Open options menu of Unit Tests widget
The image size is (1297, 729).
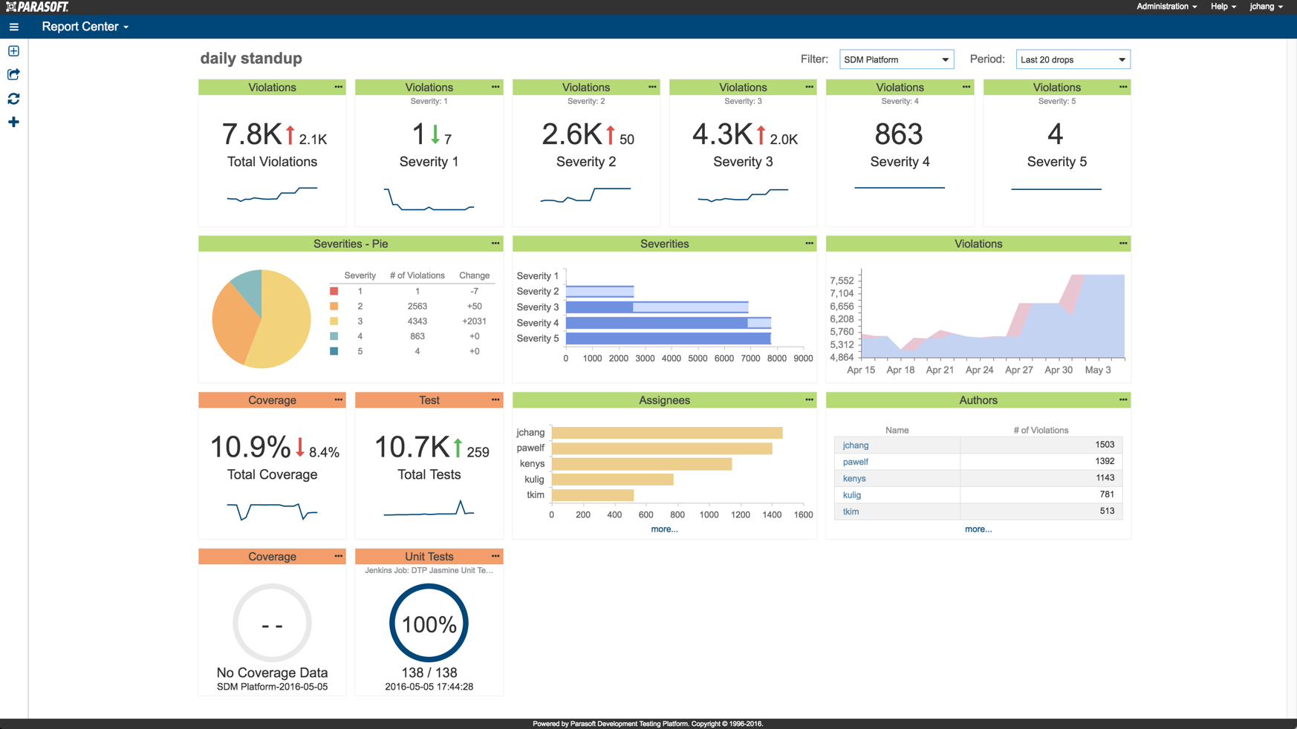(495, 557)
